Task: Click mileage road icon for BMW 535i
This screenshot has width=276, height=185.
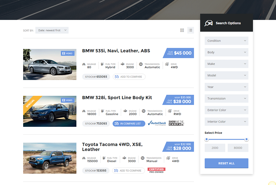Action: (x=84, y=64)
